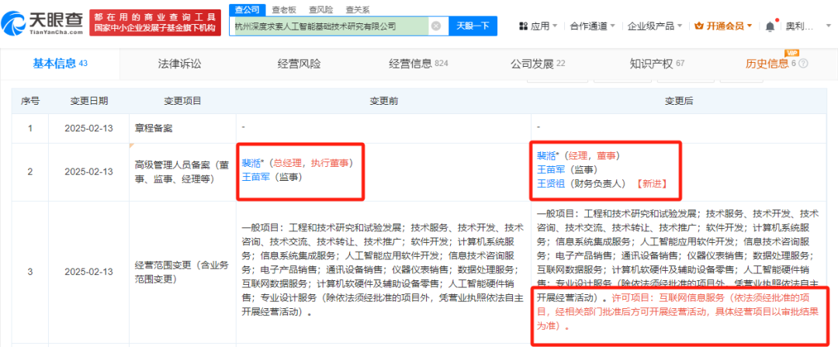Click the 变更日期 column header
Screen dimensions: 838x347
(x=88, y=100)
